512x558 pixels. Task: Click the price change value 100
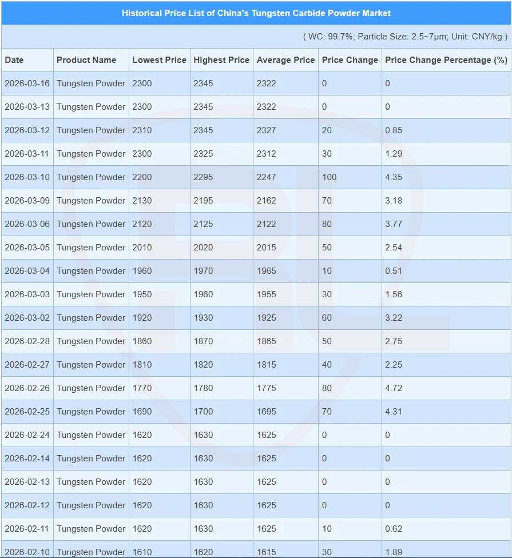(330, 177)
